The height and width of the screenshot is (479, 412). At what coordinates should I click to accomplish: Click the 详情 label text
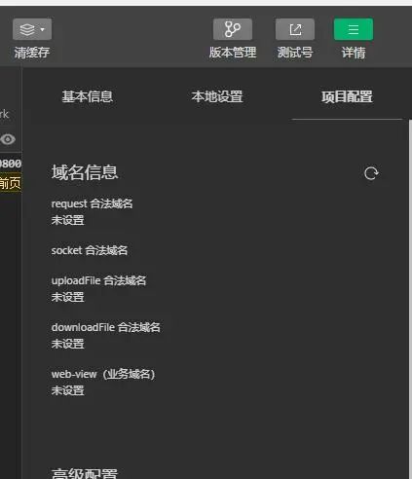click(354, 53)
